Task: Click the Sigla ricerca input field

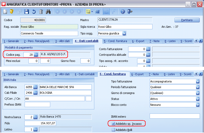Action: click(125, 27)
